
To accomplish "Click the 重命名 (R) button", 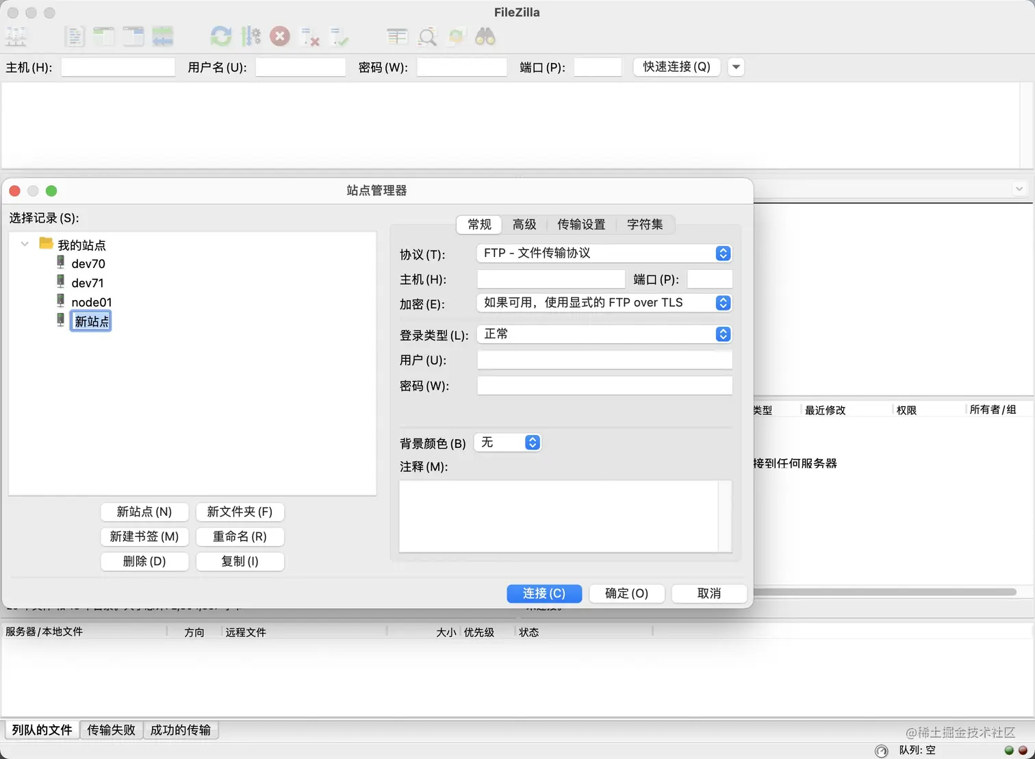I will (x=240, y=536).
